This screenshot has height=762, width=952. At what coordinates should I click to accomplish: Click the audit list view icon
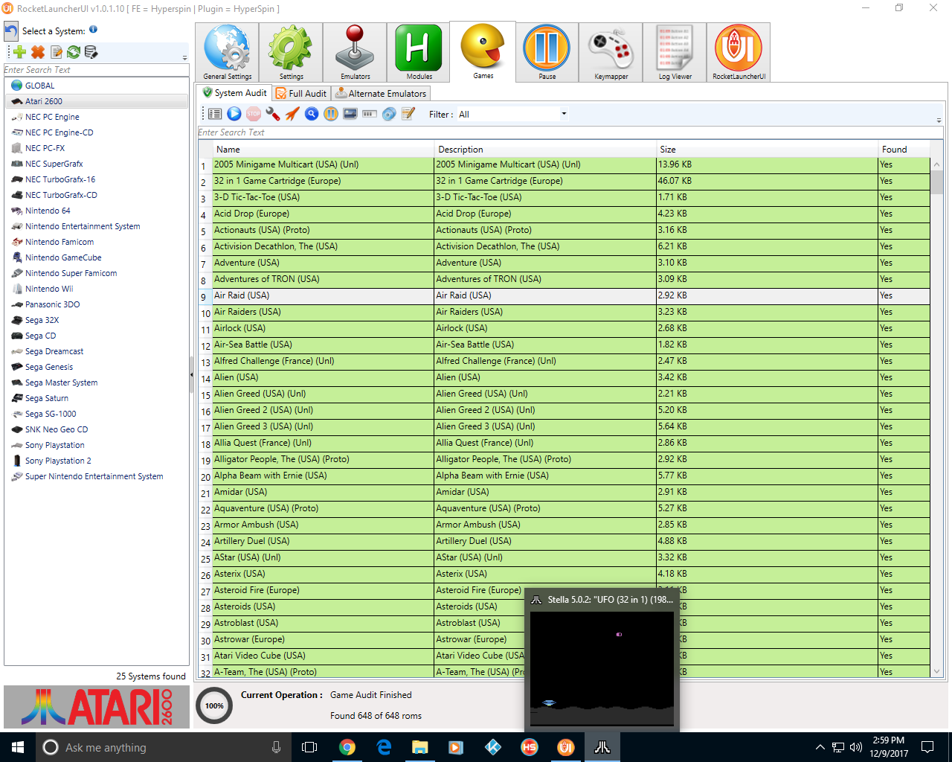(x=215, y=114)
